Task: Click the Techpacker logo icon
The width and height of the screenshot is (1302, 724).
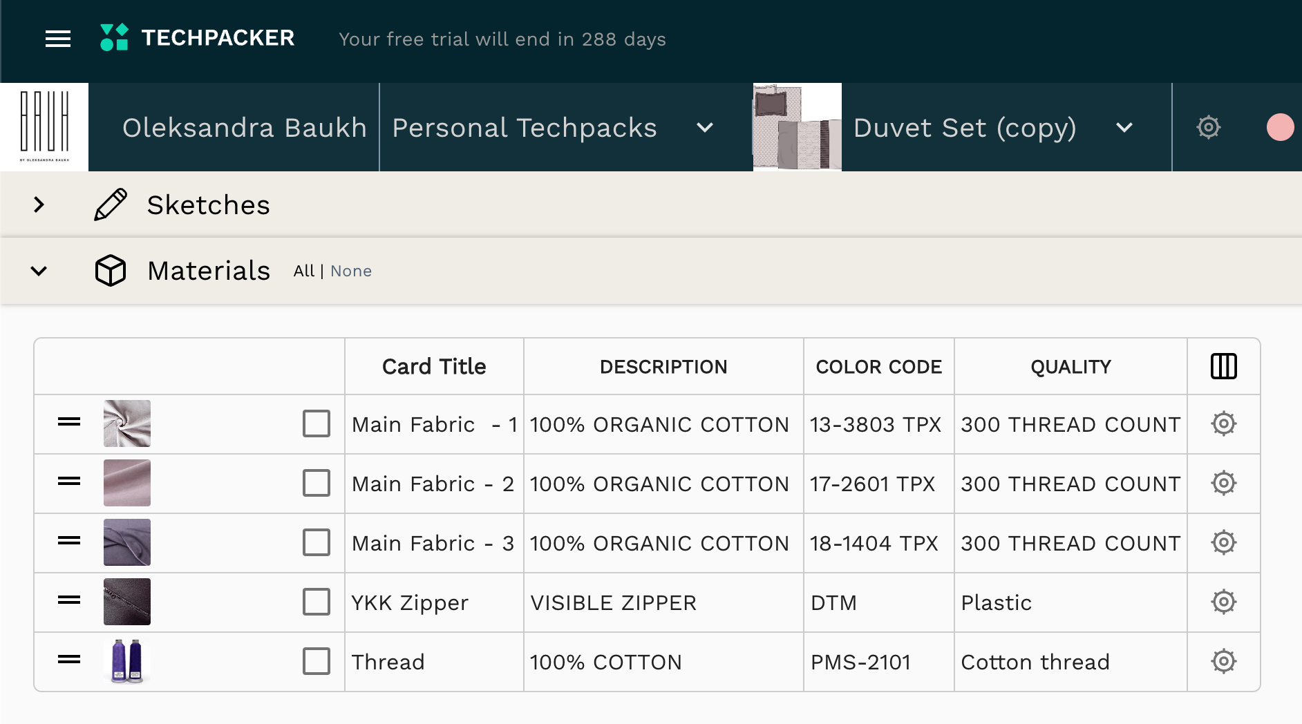Action: pos(115,37)
